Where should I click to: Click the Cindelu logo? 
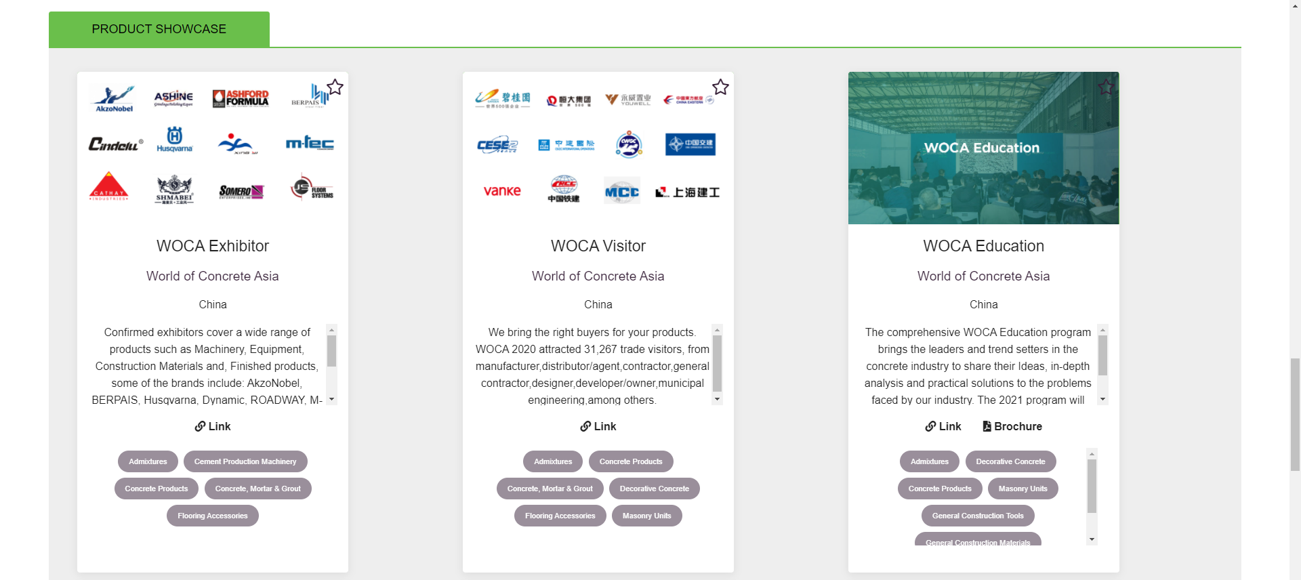115,144
